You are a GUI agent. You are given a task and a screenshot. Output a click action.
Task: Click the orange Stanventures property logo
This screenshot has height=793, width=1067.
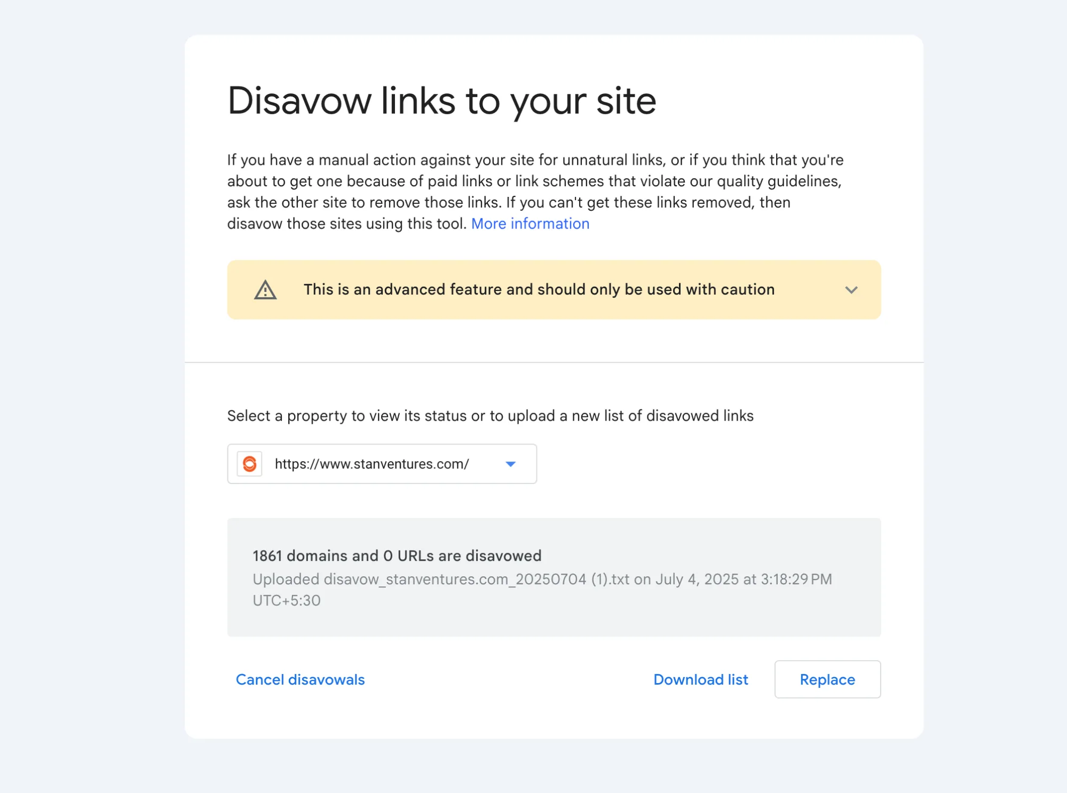pyautogui.click(x=250, y=464)
